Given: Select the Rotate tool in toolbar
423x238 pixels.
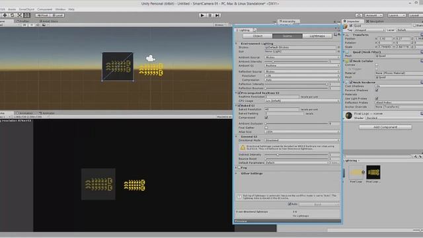Looking at the screenshot, I should (12, 15).
